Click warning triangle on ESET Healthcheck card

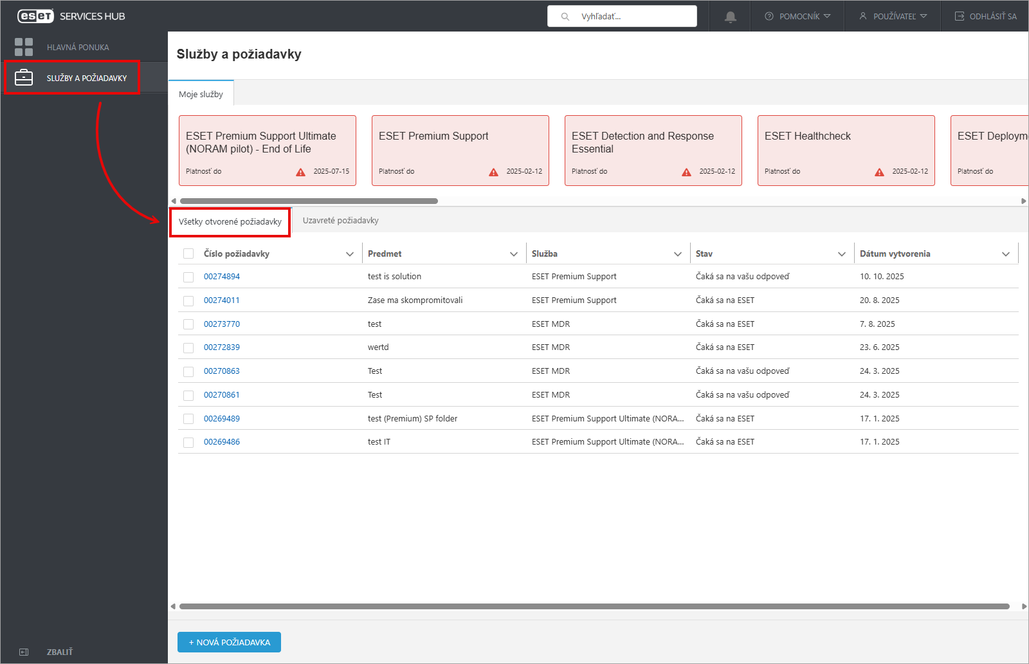tap(879, 172)
